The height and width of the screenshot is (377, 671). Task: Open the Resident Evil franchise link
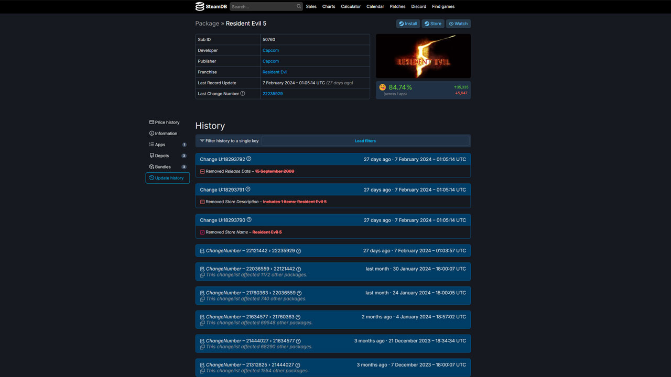275,72
